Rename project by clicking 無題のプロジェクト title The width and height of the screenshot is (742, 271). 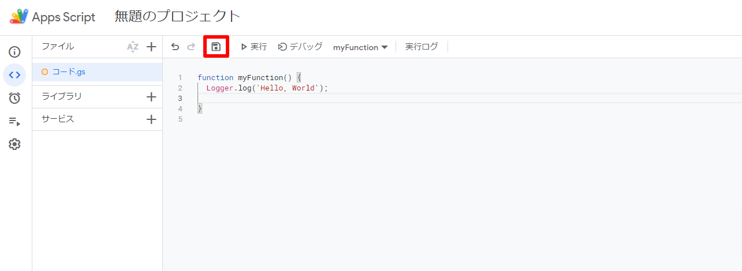tap(177, 17)
